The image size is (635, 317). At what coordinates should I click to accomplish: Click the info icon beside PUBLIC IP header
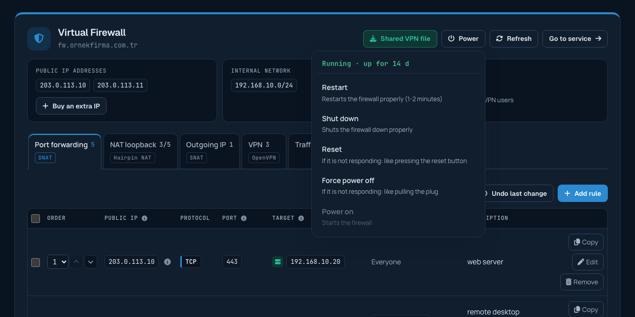coord(144,218)
